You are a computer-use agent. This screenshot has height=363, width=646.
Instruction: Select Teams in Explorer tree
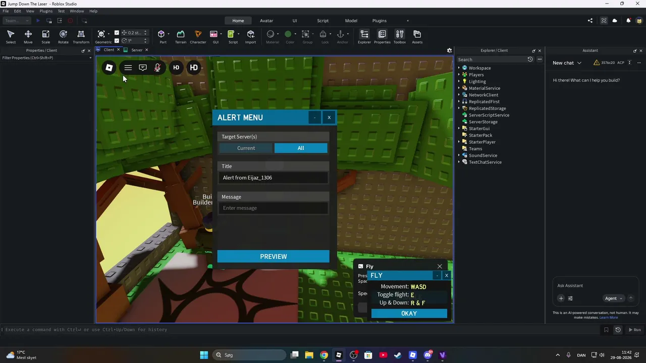tap(475, 149)
